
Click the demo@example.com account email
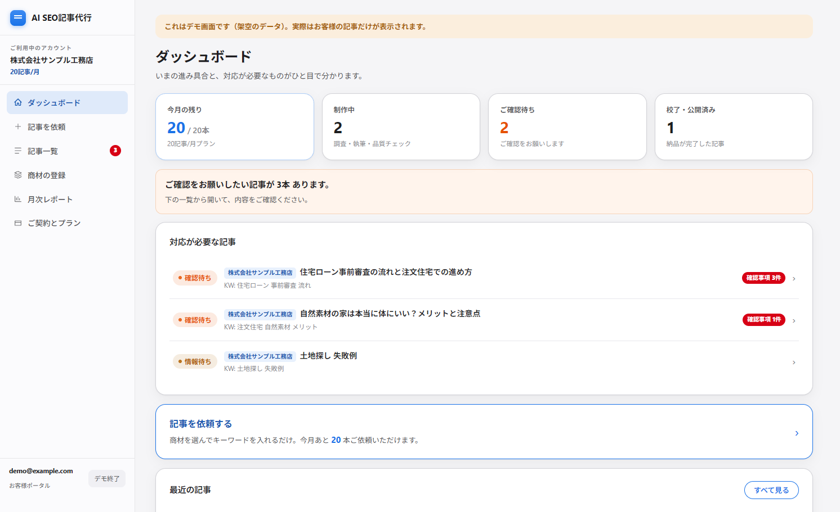[x=41, y=471]
